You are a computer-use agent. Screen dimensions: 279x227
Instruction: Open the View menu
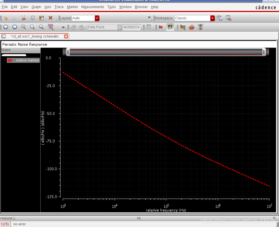(24, 7)
